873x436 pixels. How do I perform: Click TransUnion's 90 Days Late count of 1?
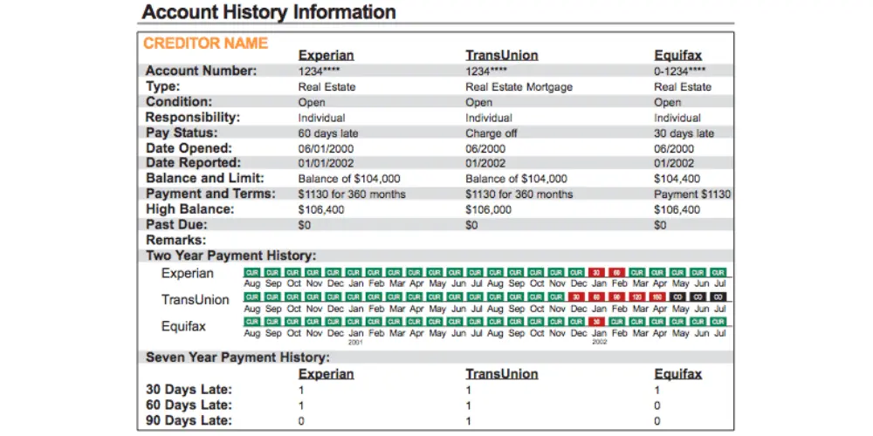468,421
